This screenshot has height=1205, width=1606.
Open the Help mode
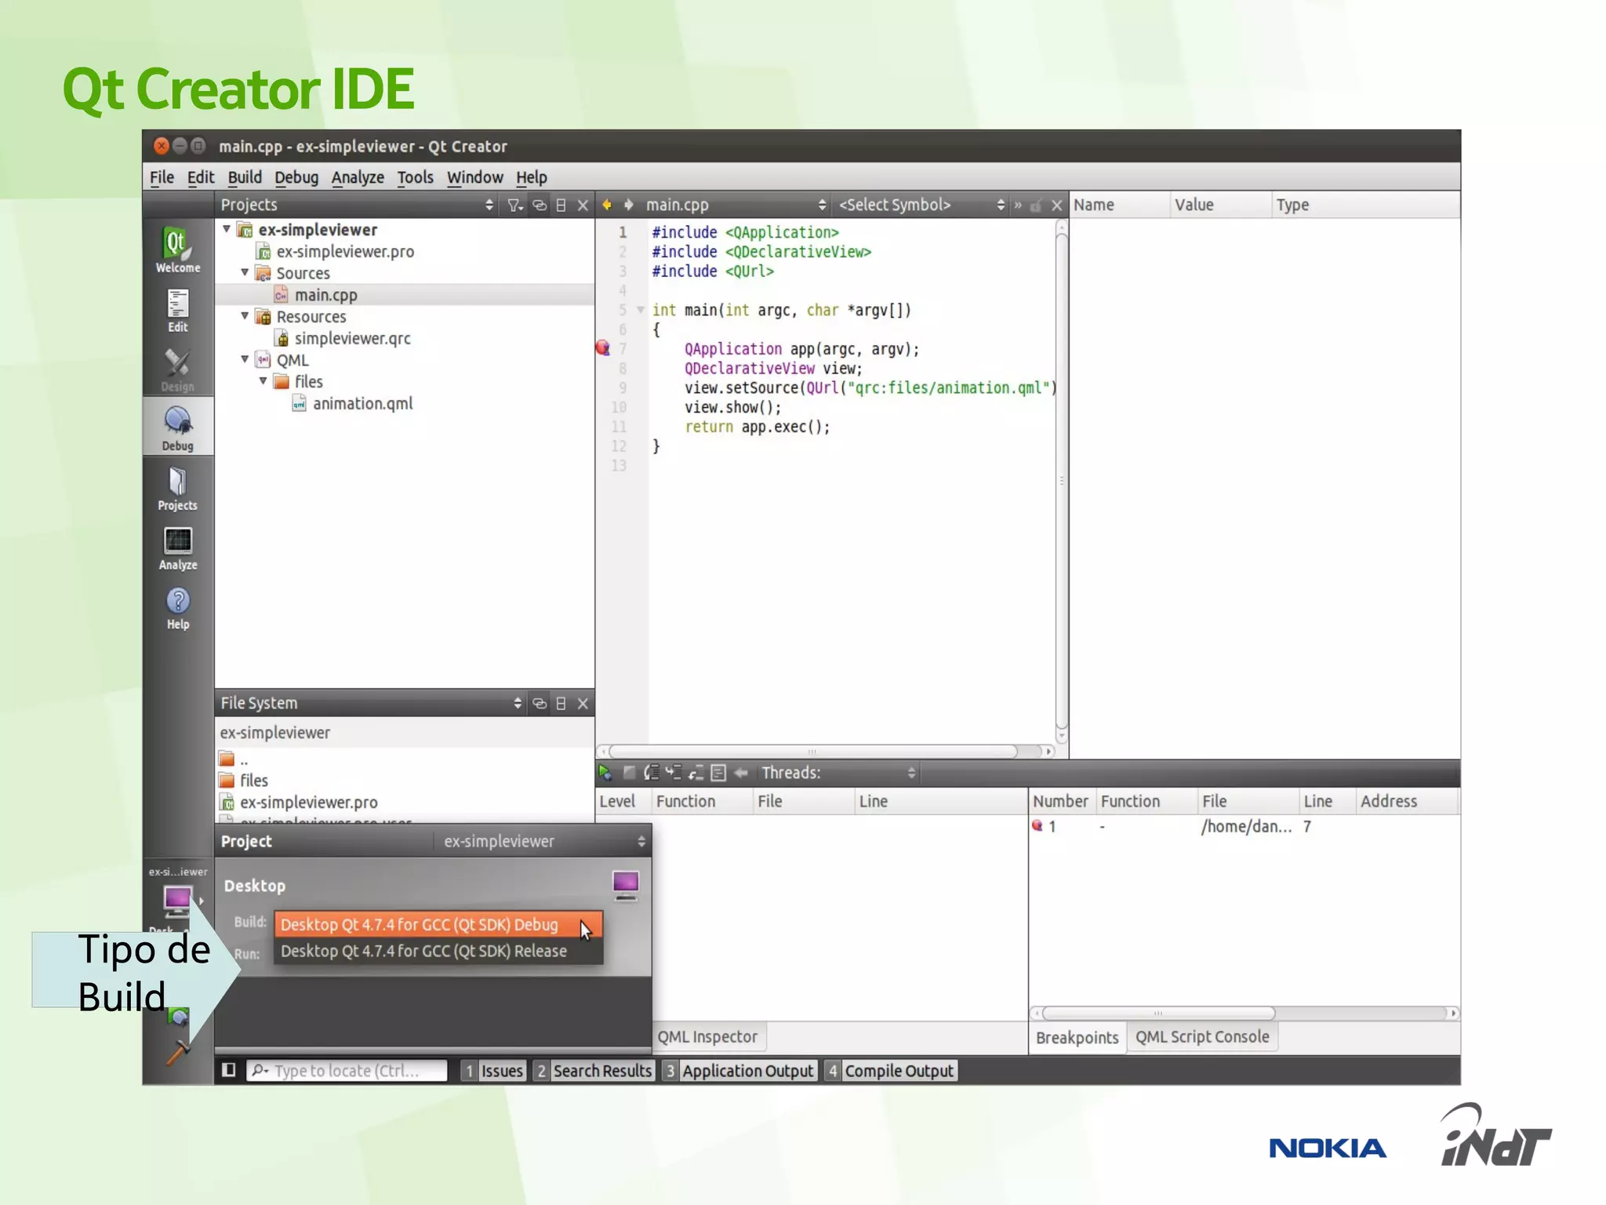click(x=178, y=608)
